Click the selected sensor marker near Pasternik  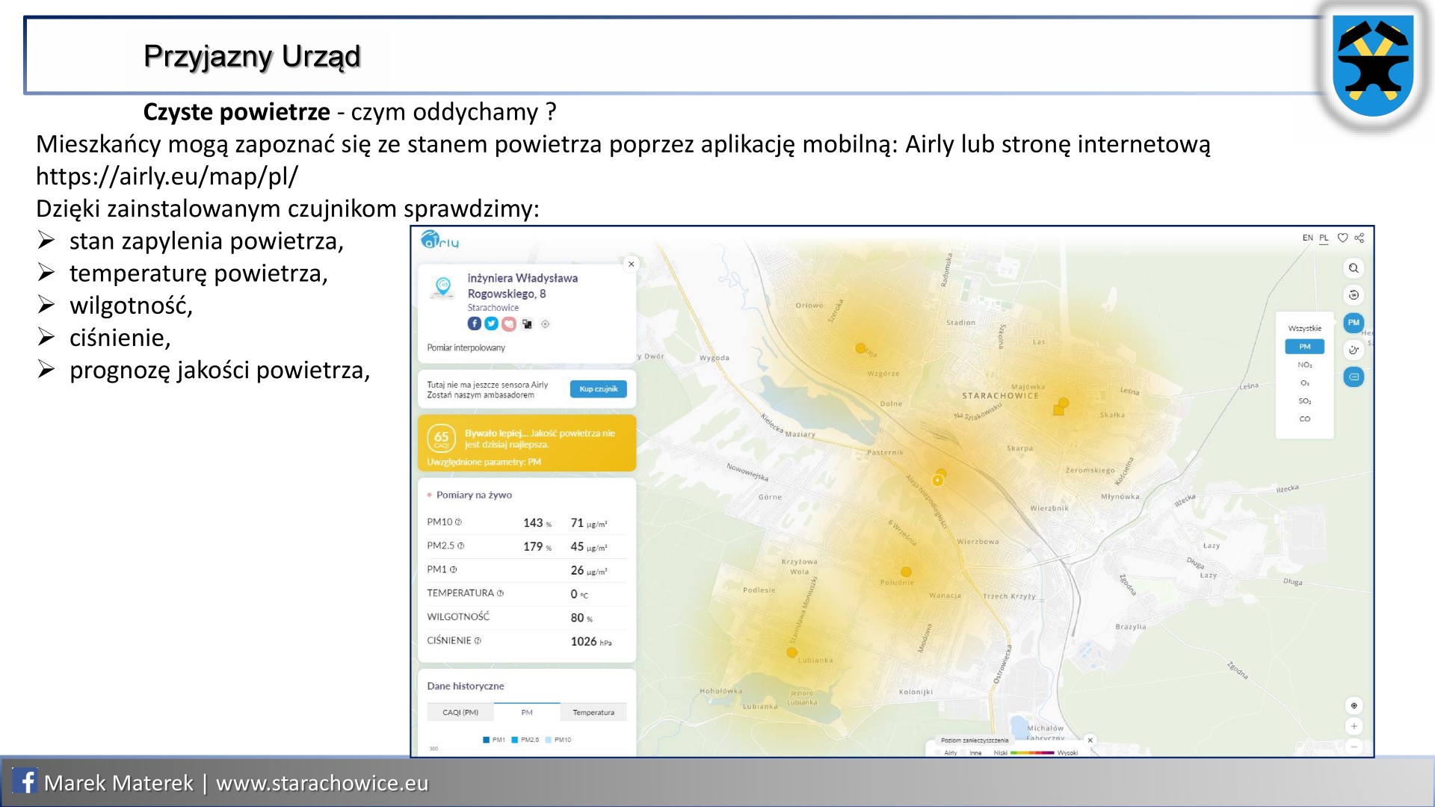pos(937,480)
